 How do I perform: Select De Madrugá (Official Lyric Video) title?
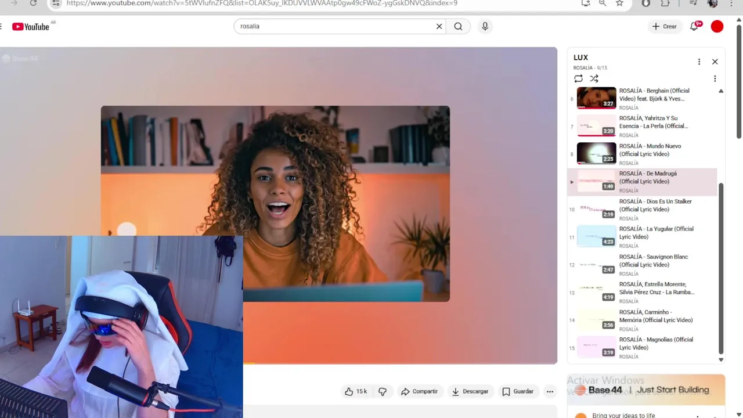pyautogui.click(x=648, y=177)
